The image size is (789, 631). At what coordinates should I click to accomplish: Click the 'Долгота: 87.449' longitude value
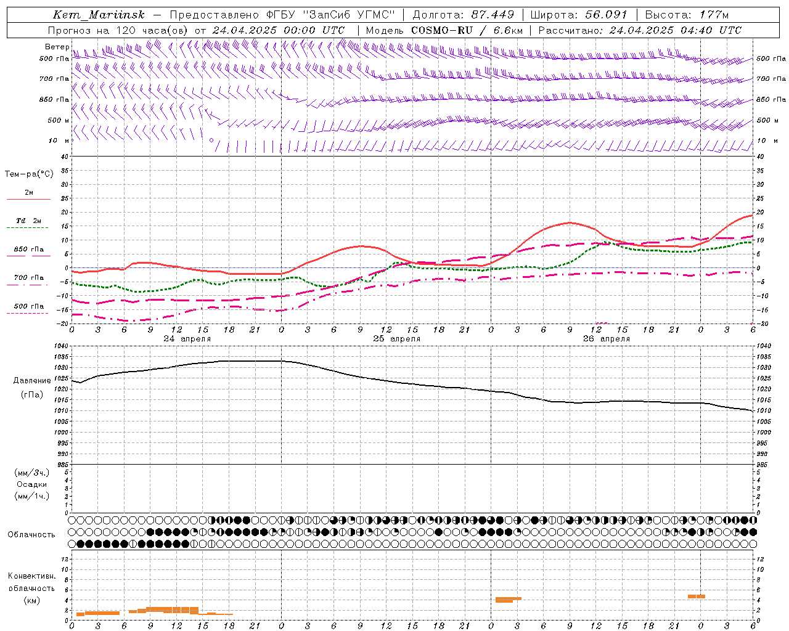[x=464, y=15]
